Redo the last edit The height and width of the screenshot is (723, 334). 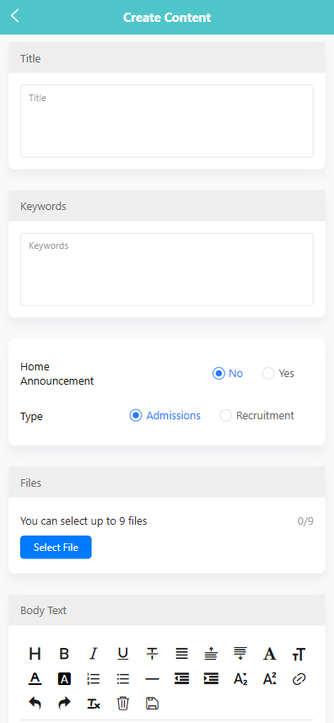tap(64, 703)
